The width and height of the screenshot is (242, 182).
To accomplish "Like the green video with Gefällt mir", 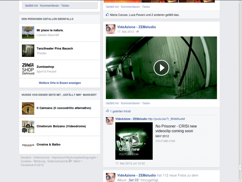I will click(112, 103).
